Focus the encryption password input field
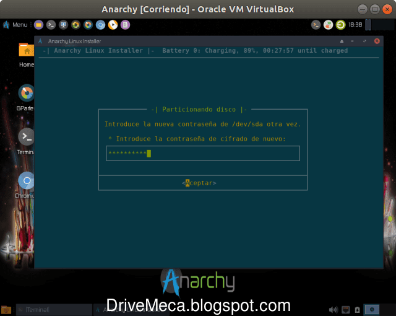The width and height of the screenshot is (396, 316). pos(203,153)
